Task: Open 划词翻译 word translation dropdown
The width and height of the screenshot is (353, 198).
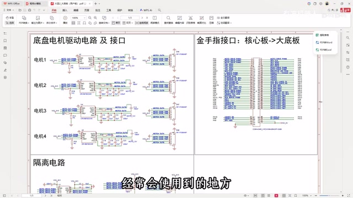Action: 224,23
